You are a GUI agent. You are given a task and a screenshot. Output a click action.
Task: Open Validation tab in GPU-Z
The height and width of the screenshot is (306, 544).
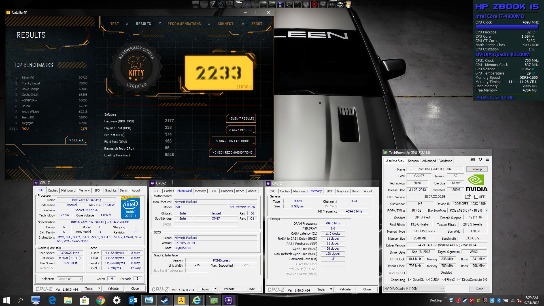coord(446,161)
